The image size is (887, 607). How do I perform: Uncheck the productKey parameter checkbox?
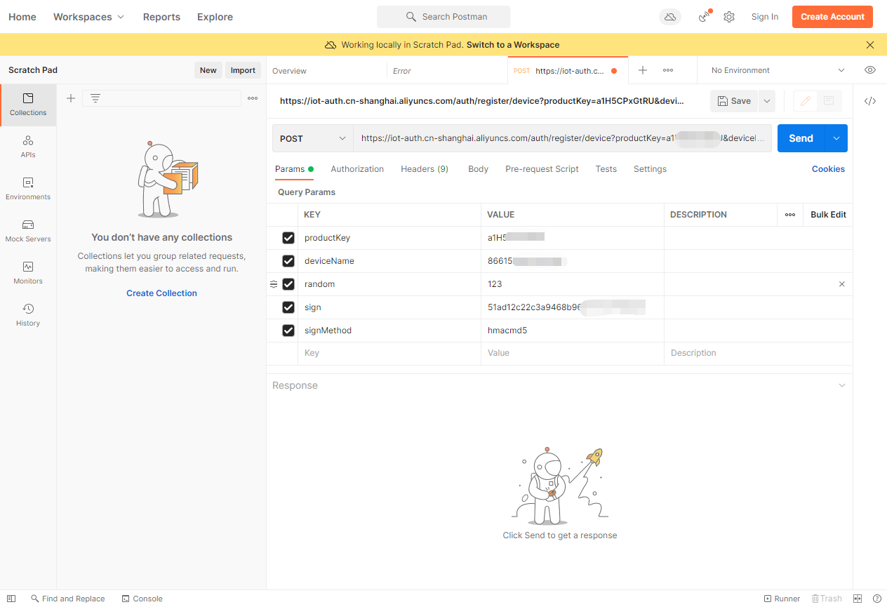click(288, 238)
